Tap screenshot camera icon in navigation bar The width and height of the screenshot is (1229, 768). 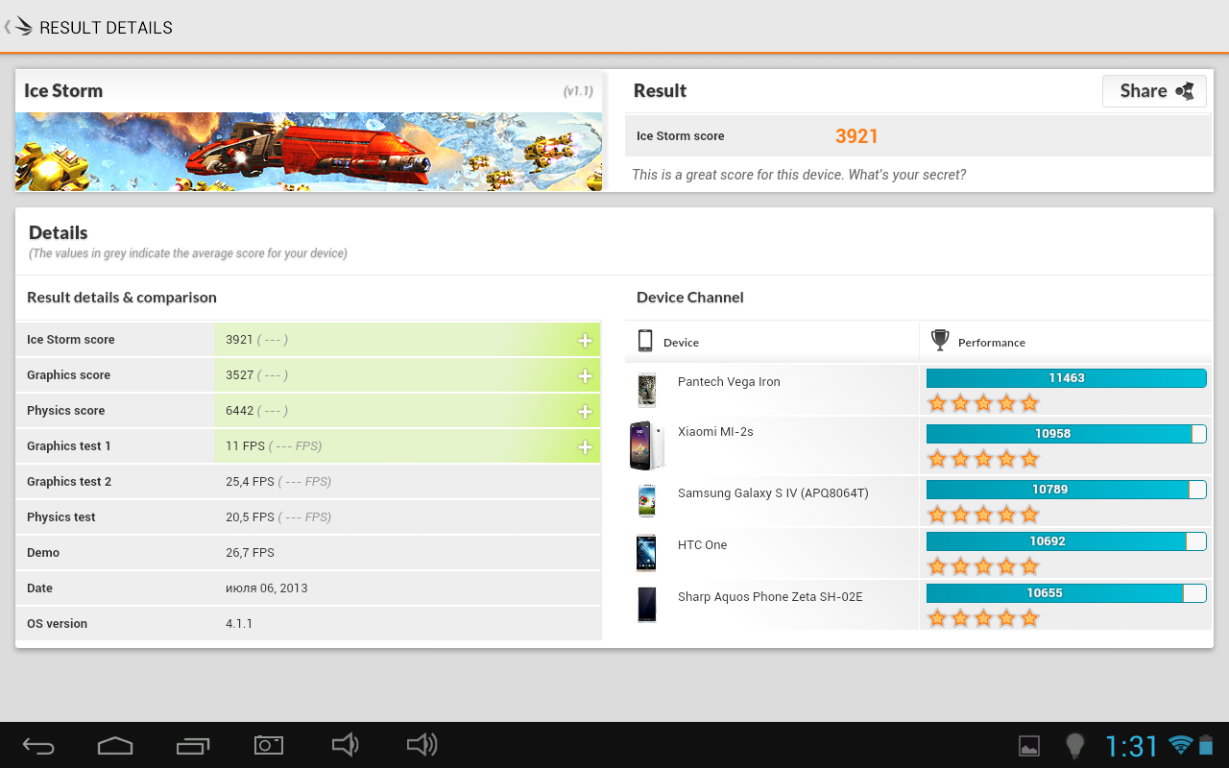tap(269, 745)
